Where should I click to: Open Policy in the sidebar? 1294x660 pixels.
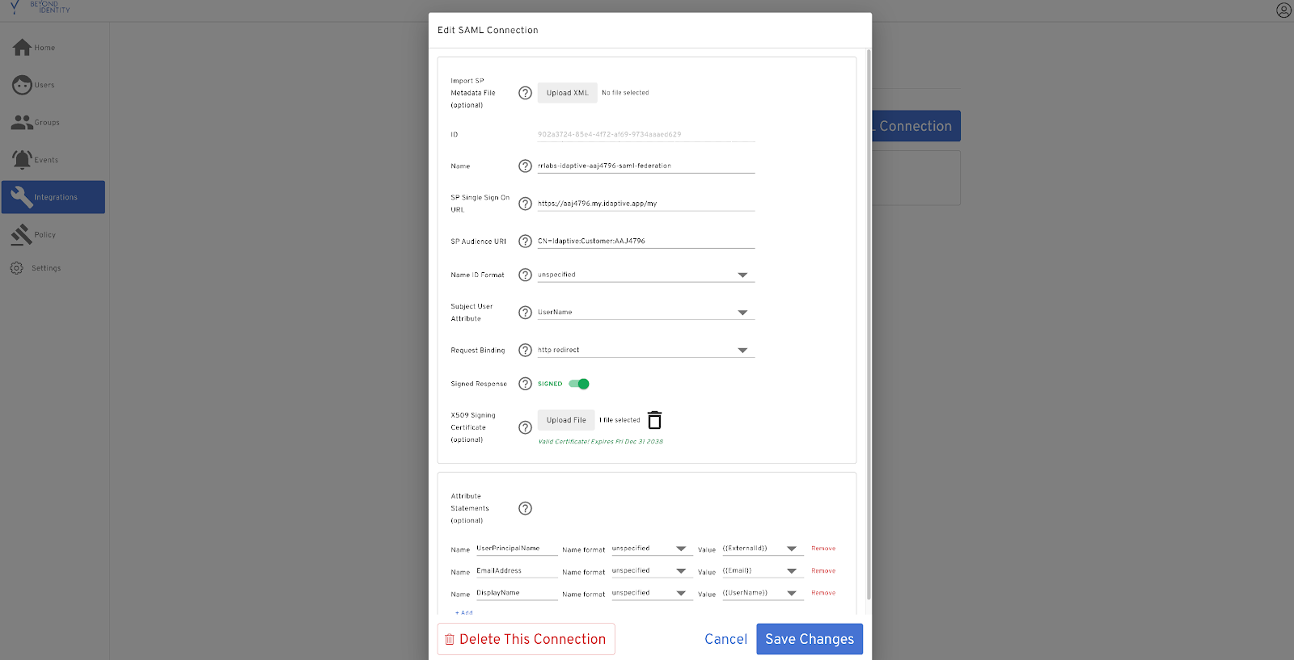coord(53,235)
